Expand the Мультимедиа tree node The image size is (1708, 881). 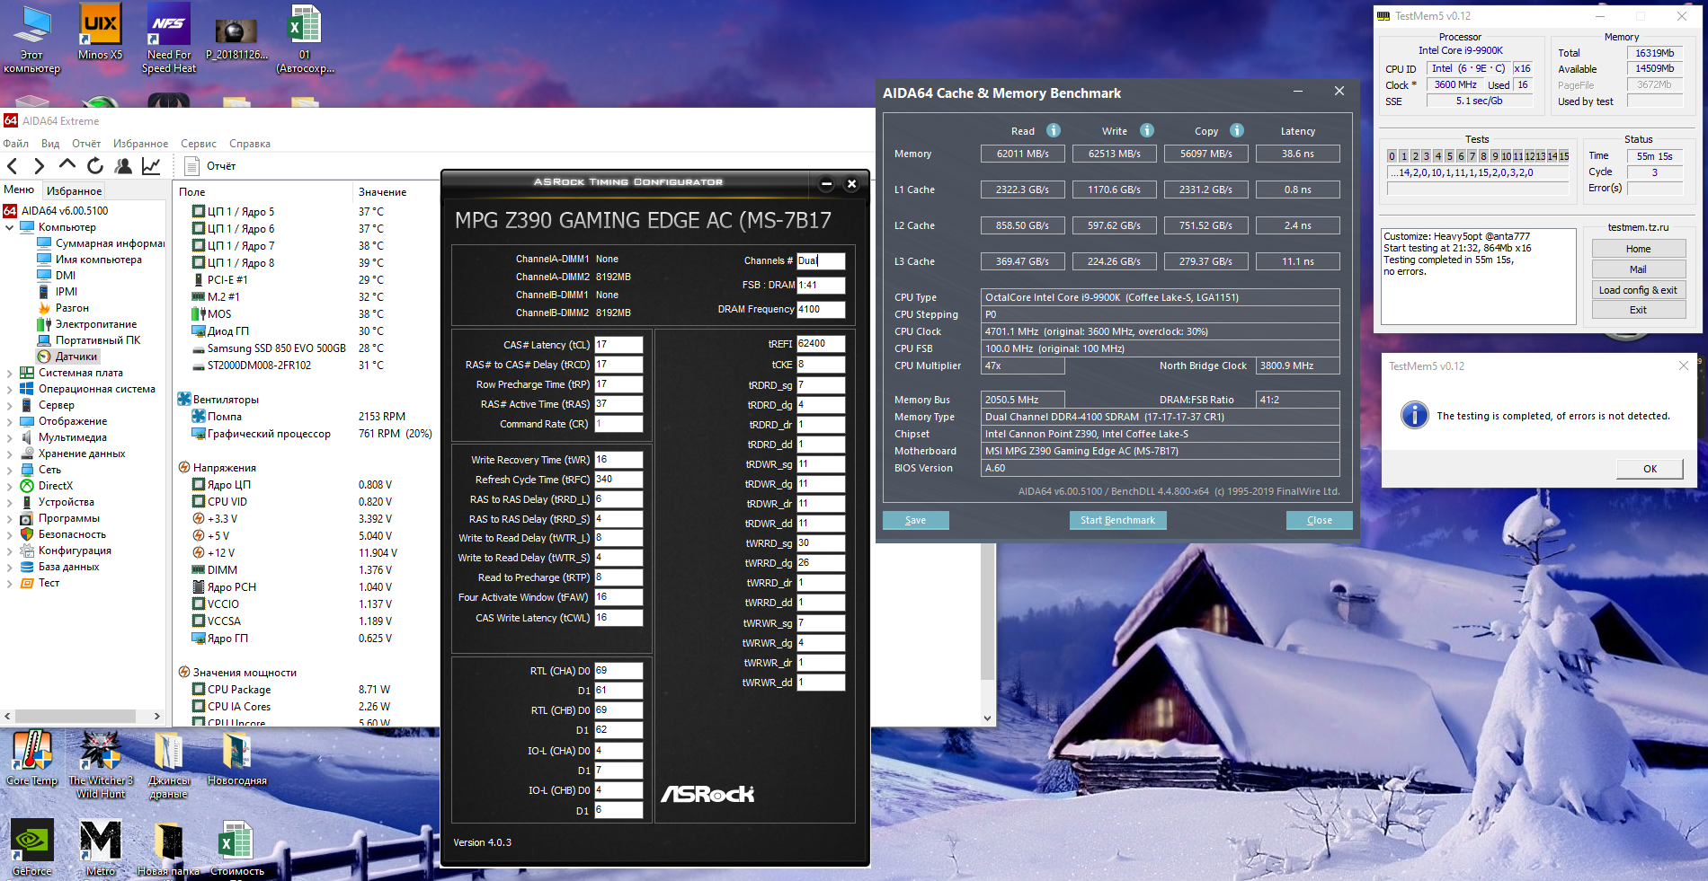tap(10, 437)
